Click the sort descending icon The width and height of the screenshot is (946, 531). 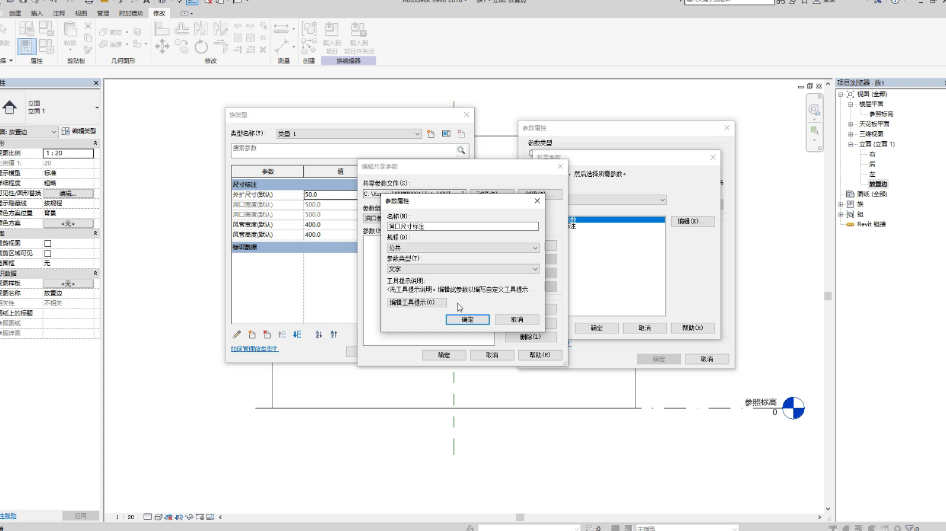click(334, 335)
